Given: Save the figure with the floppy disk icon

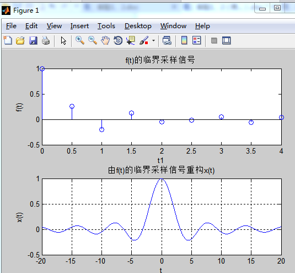Looking at the screenshot, I should tap(33, 40).
